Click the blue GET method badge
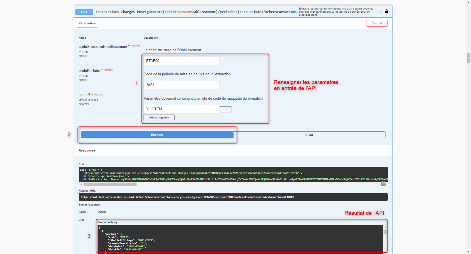The width and height of the screenshot is (471, 254). (x=84, y=12)
